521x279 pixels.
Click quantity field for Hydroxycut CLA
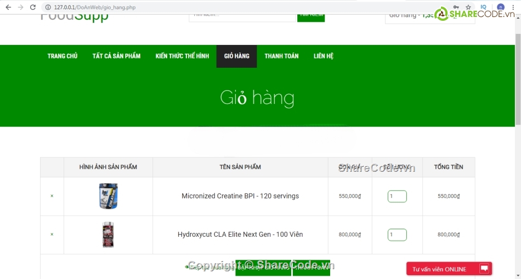tap(397, 235)
